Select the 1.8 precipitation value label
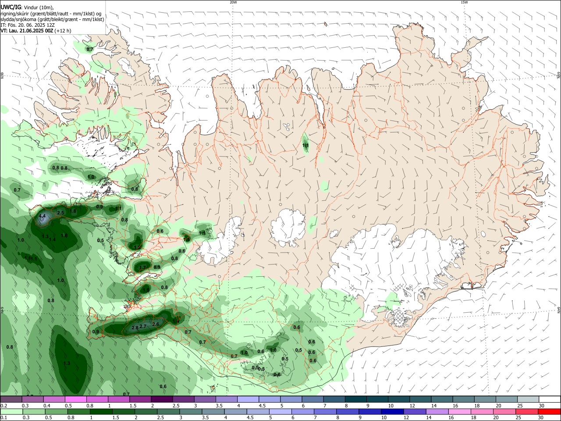This screenshot has width=561, height=421. (73, 211)
